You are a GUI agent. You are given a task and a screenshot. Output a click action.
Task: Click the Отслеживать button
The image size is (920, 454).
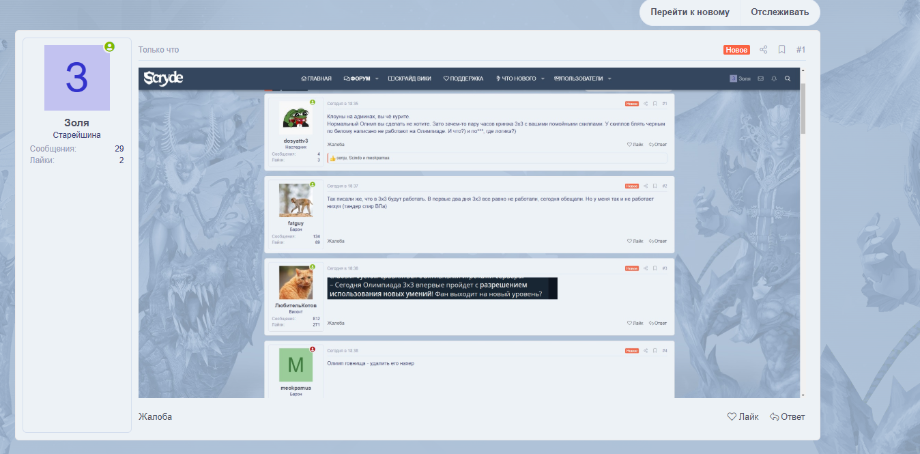coord(779,12)
